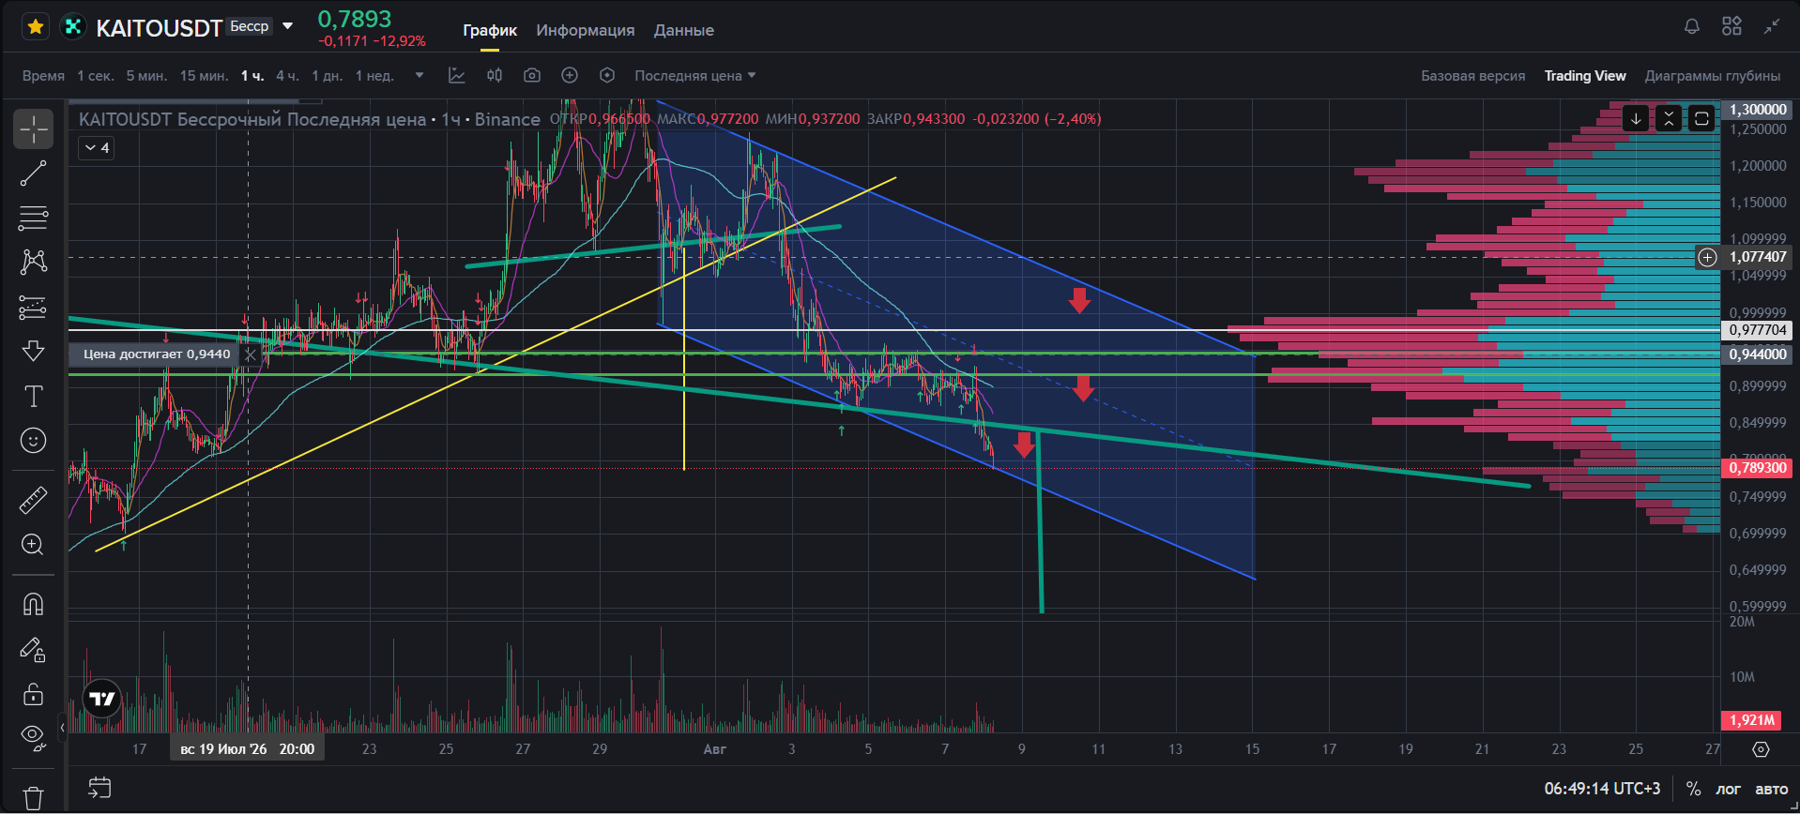This screenshot has width=1800, height=814.
Task: Switch to Диаграммы глубины view
Action: point(1713,76)
